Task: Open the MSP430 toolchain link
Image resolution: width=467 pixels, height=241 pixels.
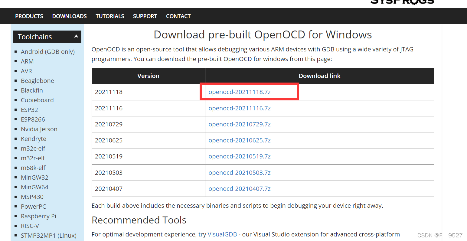Action: coord(32,197)
